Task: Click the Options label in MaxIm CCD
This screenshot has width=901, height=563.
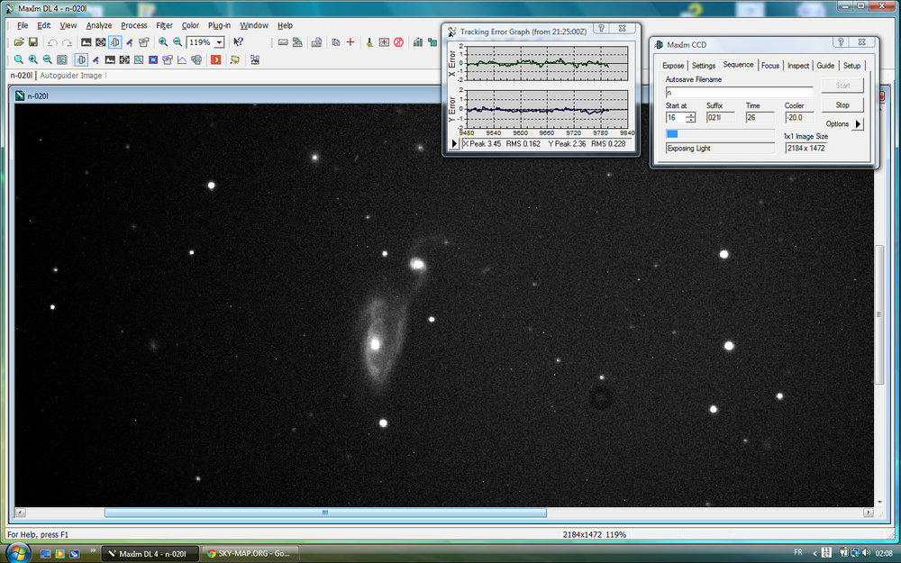Action: (x=837, y=123)
